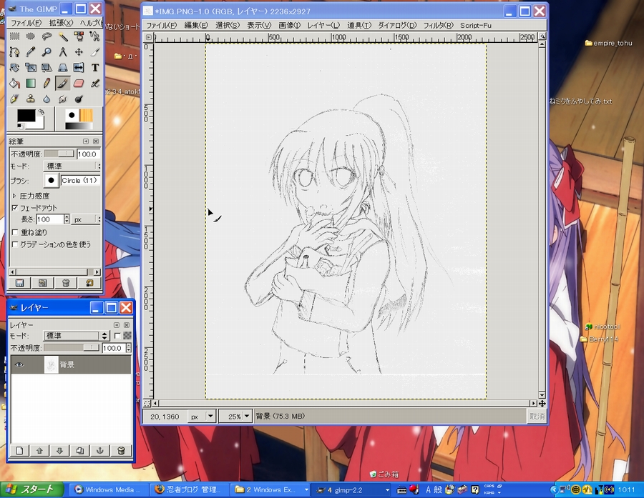Adjust layer 不透明度 slider in Layers dialog
Viewport: 644px width, 498px height.
coord(72,348)
